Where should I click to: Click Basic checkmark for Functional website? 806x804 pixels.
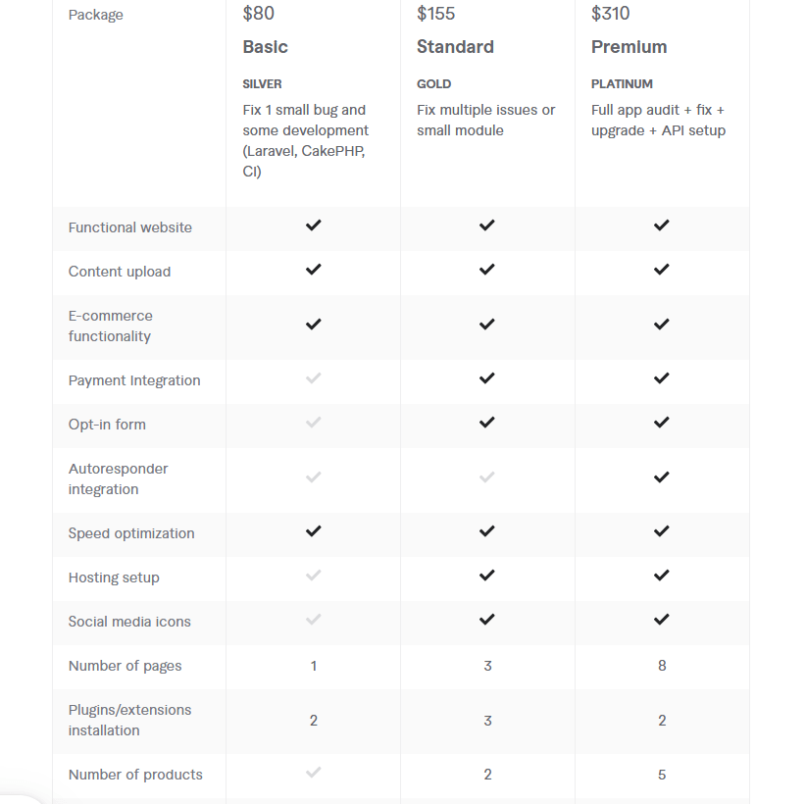[x=313, y=226]
